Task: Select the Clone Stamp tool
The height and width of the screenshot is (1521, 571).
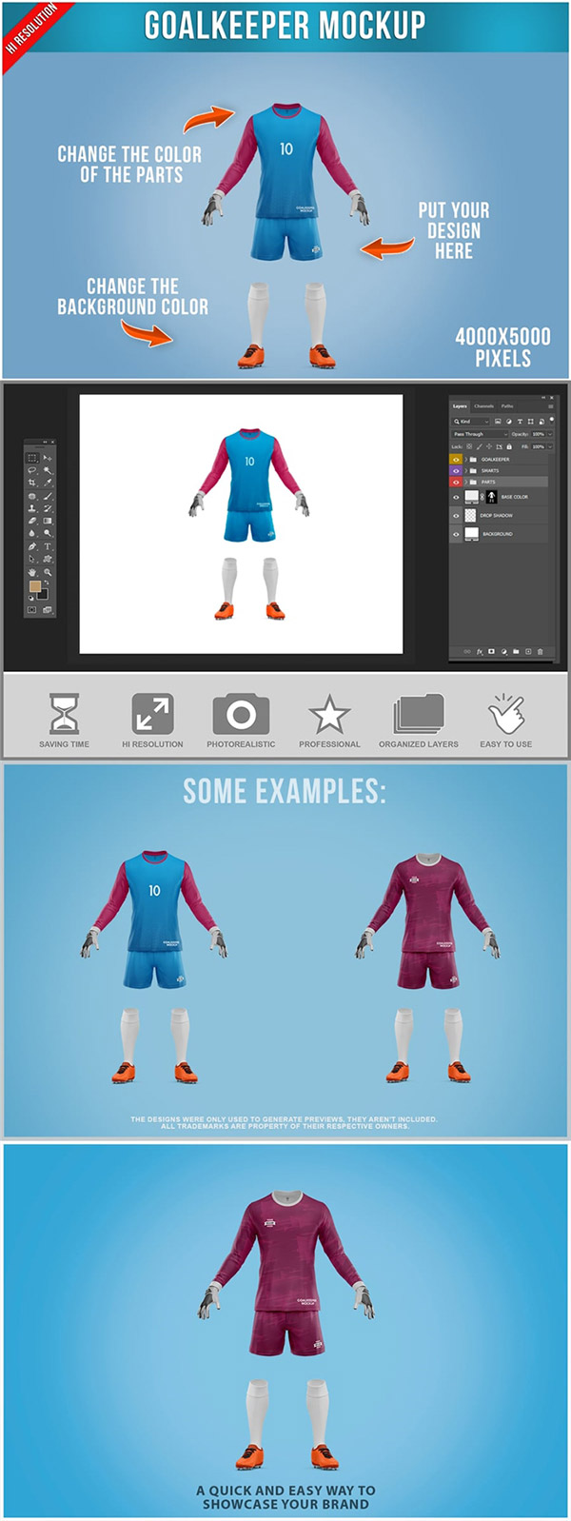Action: click(32, 508)
